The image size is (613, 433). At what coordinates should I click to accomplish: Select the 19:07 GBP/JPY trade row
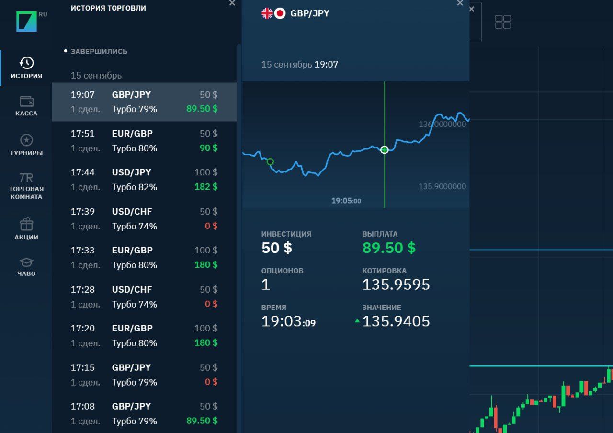(144, 102)
